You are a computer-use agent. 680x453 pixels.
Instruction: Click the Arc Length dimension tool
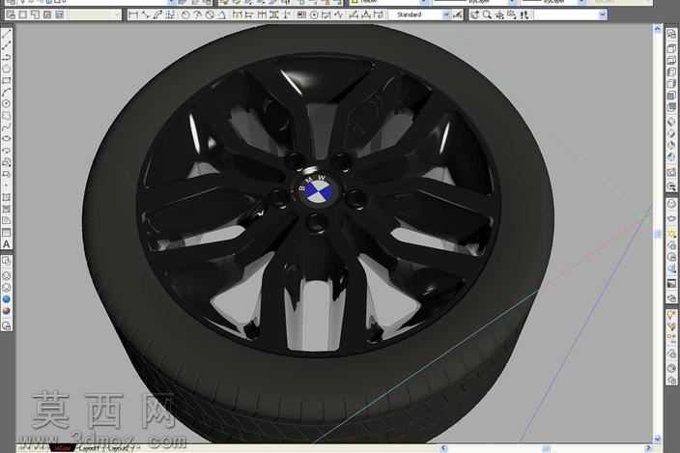tap(157, 15)
